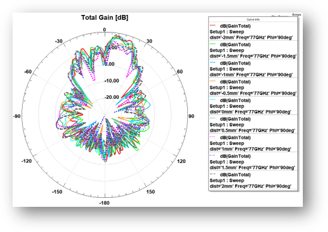Click the gray dashed swatch for dist='2mm'
This screenshot has width=328, height=232.
tap(212, 174)
